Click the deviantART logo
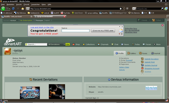The height and width of the screenshot is (103, 169). [x=13, y=42]
